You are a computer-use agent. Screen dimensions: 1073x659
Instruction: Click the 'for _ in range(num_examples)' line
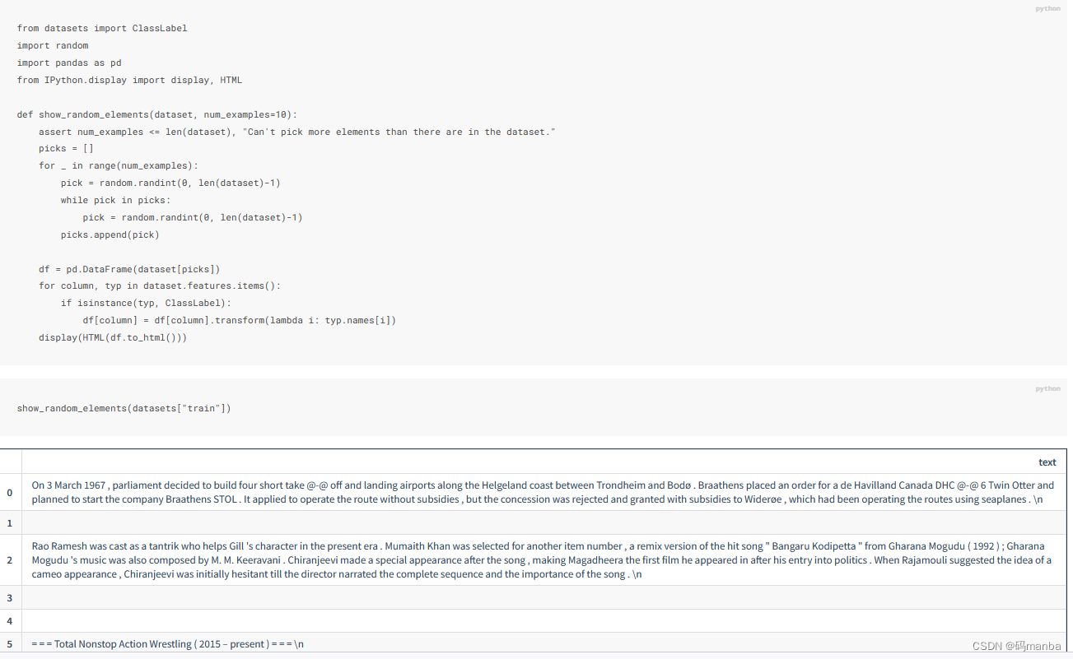point(119,165)
